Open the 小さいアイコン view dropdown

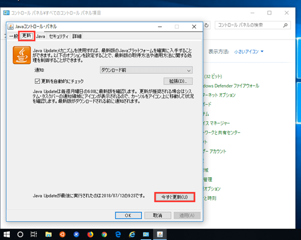[x=248, y=52]
